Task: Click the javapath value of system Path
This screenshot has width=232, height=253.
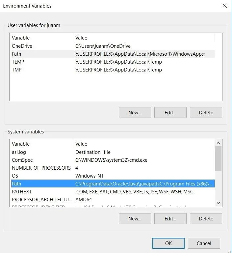Action: (144, 183)
